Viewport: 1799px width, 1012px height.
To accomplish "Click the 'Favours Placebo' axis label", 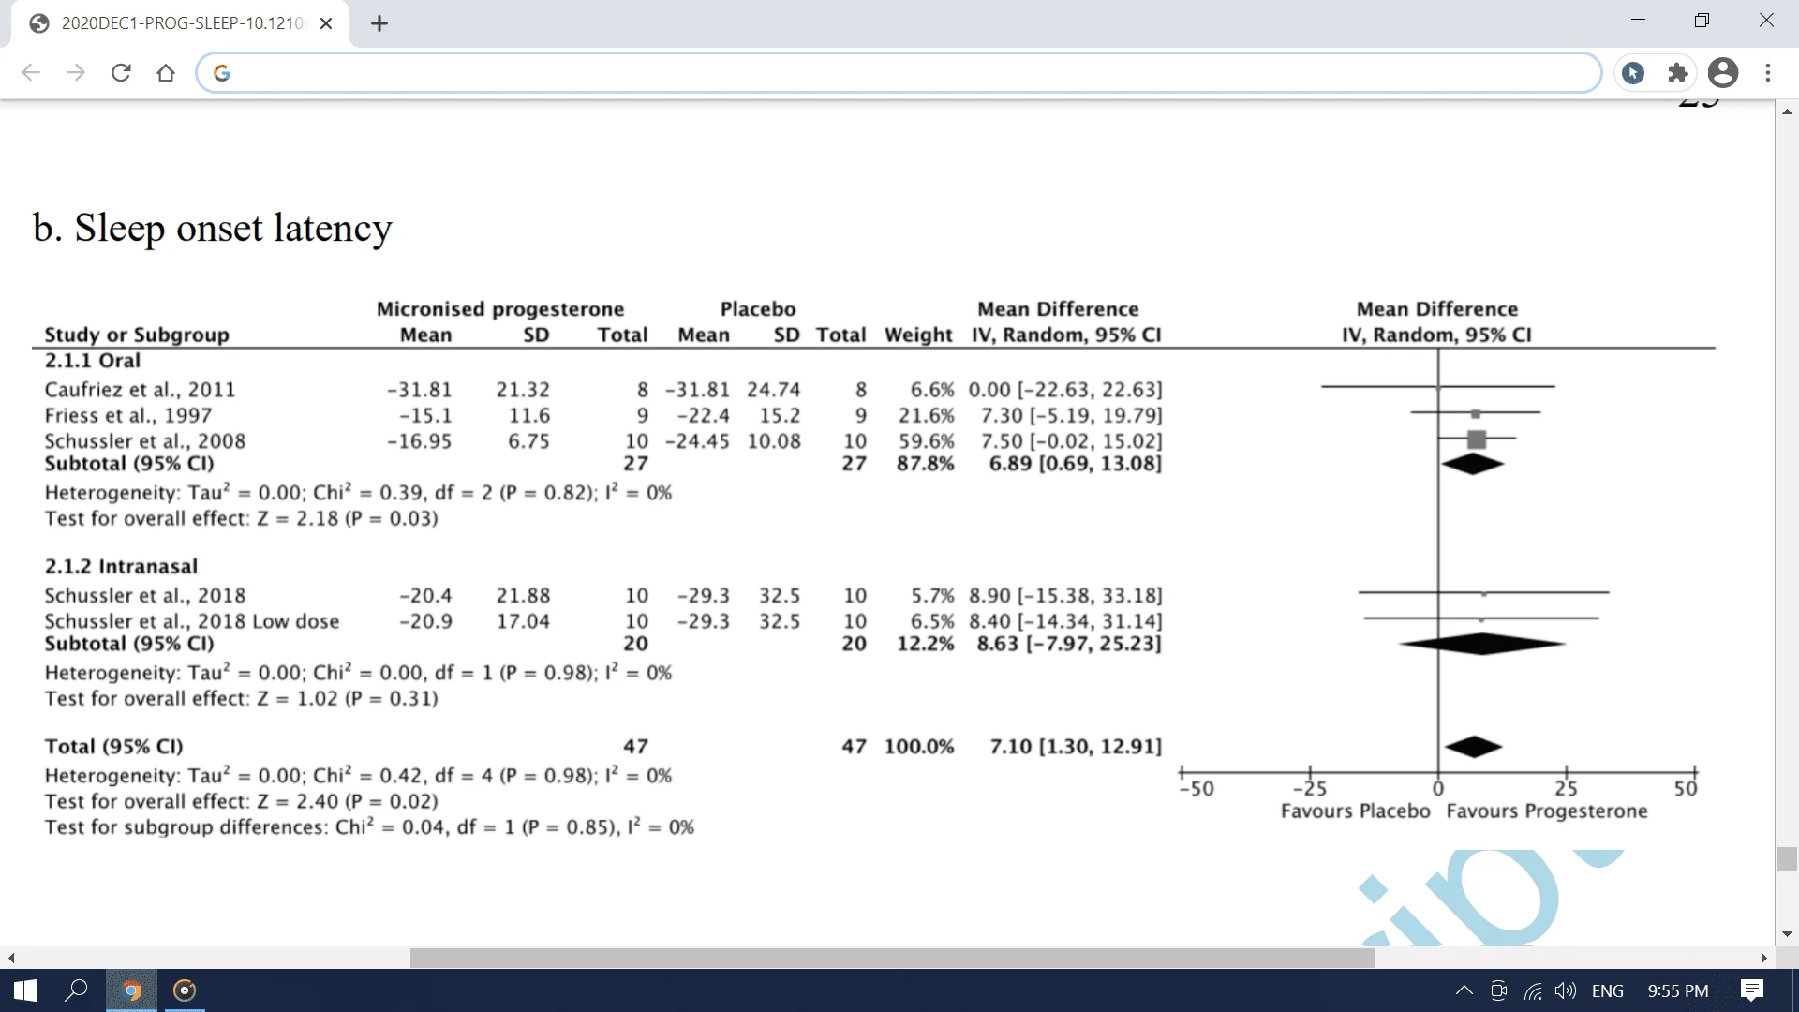I will click(x=1356, y=811).
